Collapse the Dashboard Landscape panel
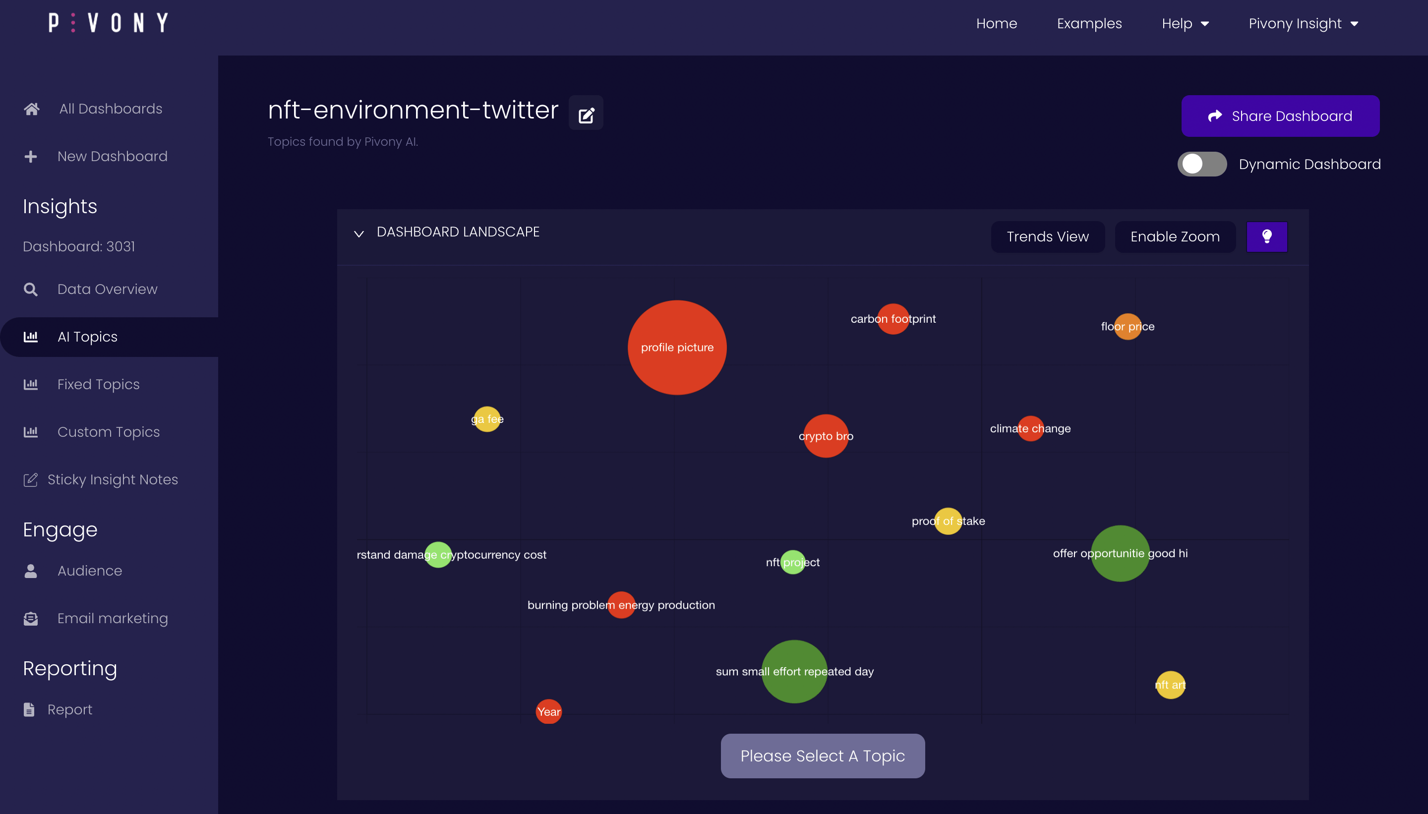This screenshot has height=814, width=1428. [x=359, y=233]
